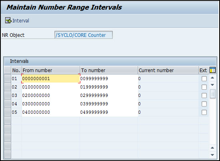Viewport: 220px width, 161px height.
Task: Tick Ext checkbox for interval 01
Action: coord(204,78)
